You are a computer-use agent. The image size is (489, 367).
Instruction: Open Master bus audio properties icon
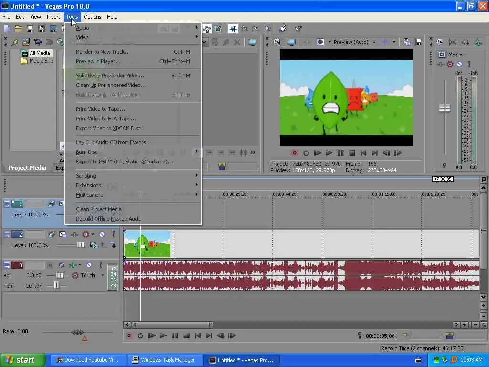pos(440,42)
